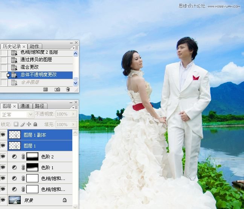The image size is (244, 209).
Task: Click history scrollbar down arrow
Action: pyautogui.click(x=75, y=83)
